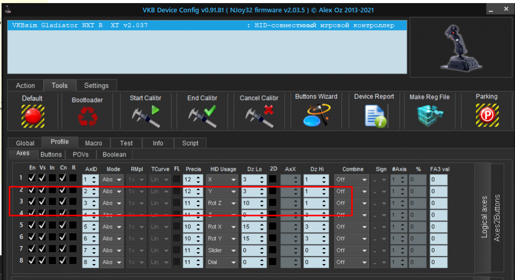Generate a Device Report
Image resolution: width=515 pixels, height=280 pixels.
[x=374, y=114]
